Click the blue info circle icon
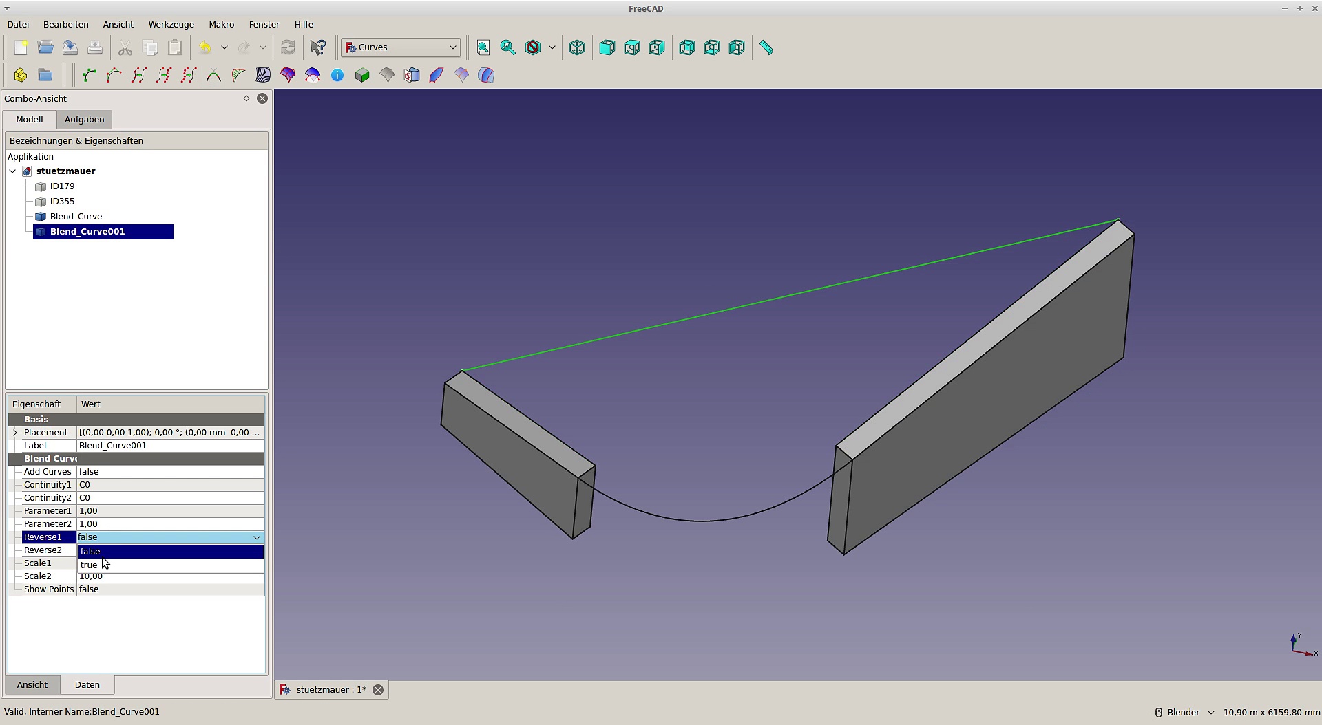This screenshot has width=1322, height=725. [337, 75]
